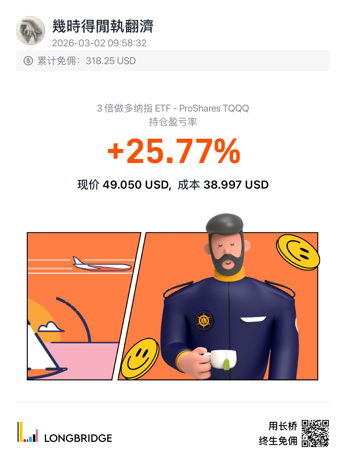Click the Longbridge logo bars icon
This screenshot has height=465, width=346.
27,432
